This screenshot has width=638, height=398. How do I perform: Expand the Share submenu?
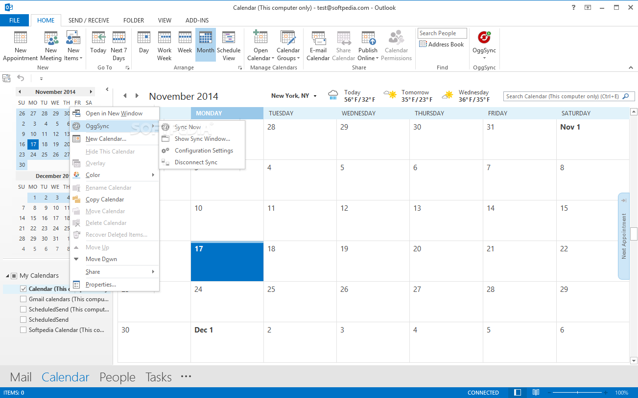[x=115, y=272]
